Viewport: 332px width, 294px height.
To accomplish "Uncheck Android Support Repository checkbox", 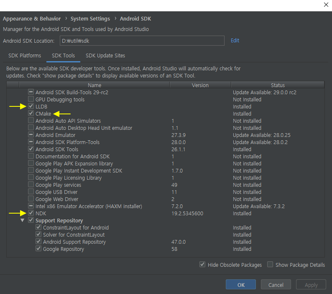I will pyautogui.click(x=38, y=241).
